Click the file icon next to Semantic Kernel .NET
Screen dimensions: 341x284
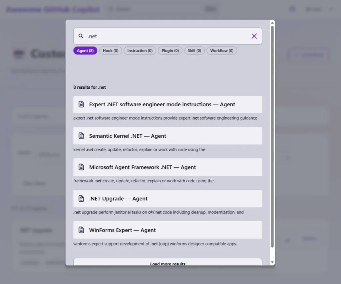pos(81,136)
